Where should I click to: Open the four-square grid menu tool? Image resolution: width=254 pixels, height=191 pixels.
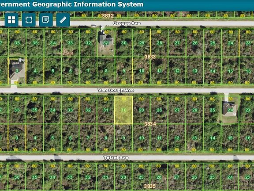tap(11, 20)
